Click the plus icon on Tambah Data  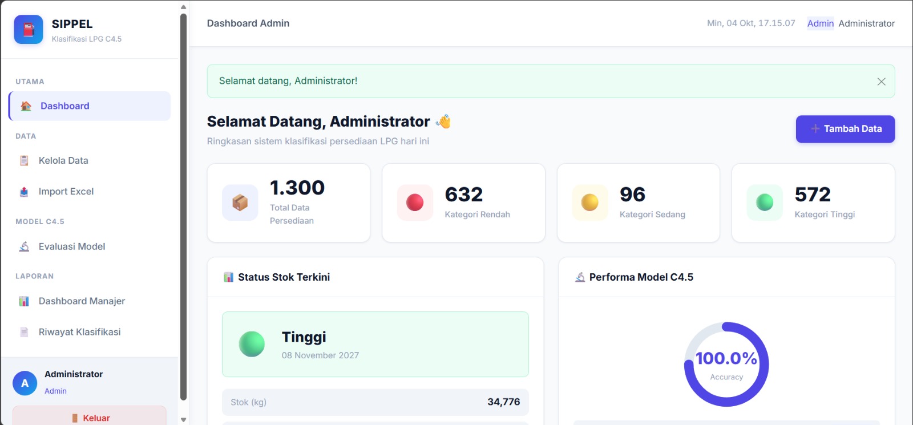pyautogui.click(x=815, y=129)
